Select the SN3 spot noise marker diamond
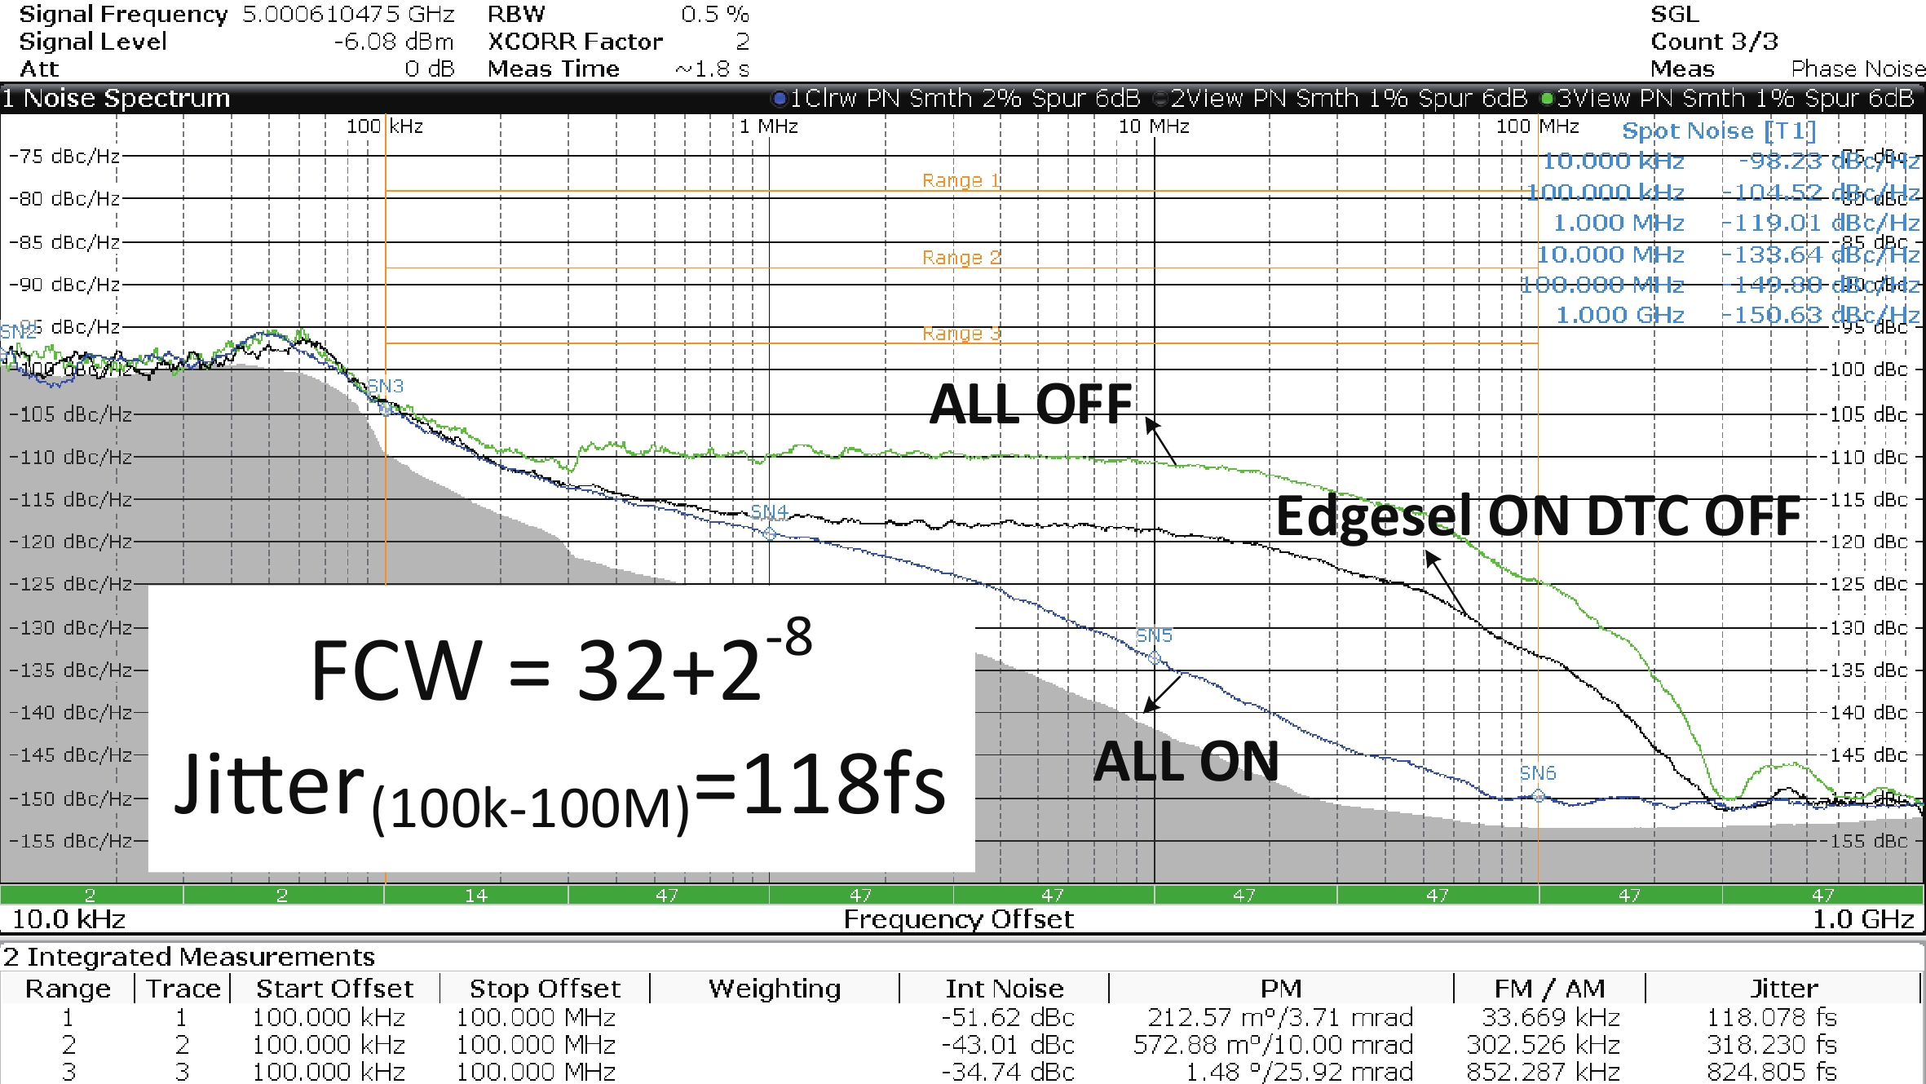 coord(386,409)
